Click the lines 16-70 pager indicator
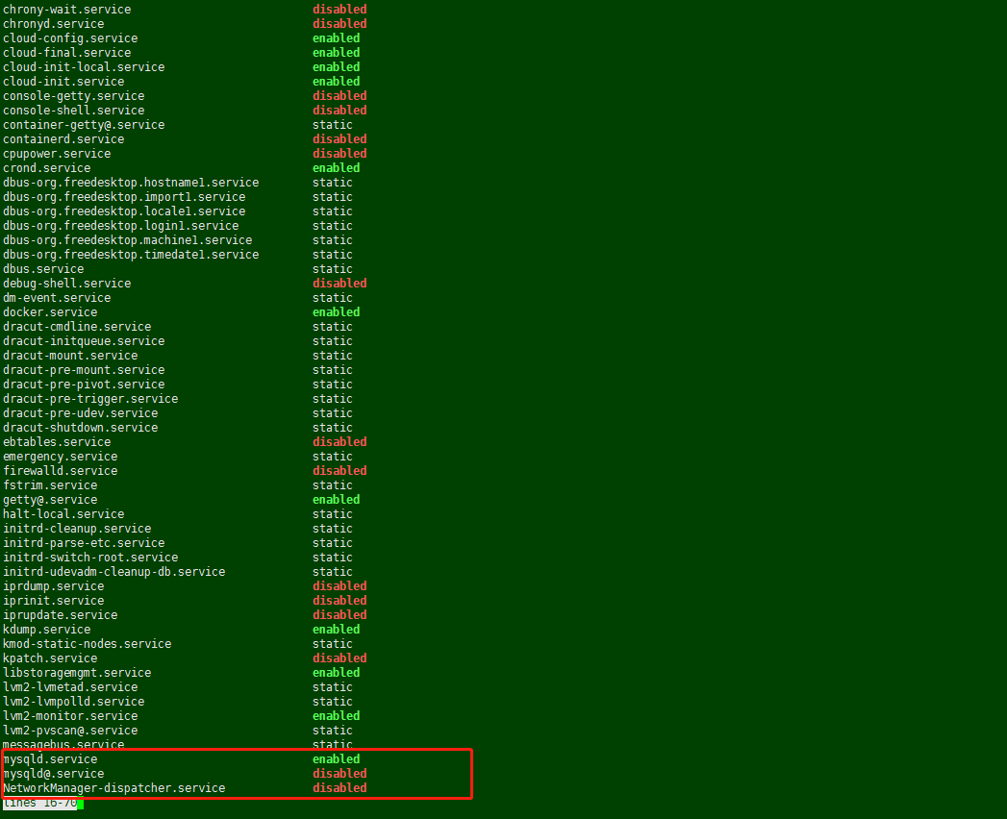The height and width of the screenshot is (819, 1007). pyautogui.click(x=38, y=804)
